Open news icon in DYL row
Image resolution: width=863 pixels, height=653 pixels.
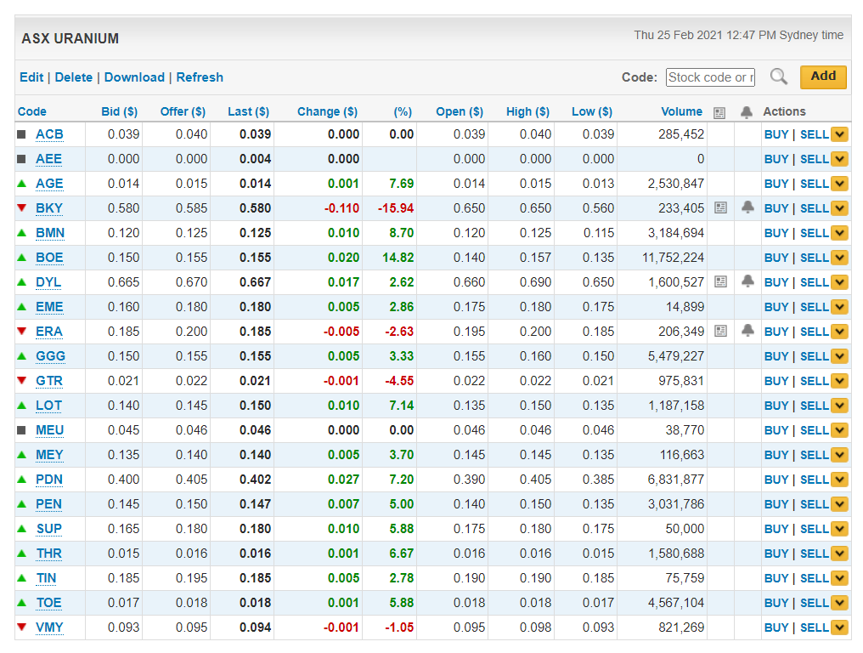720,281
